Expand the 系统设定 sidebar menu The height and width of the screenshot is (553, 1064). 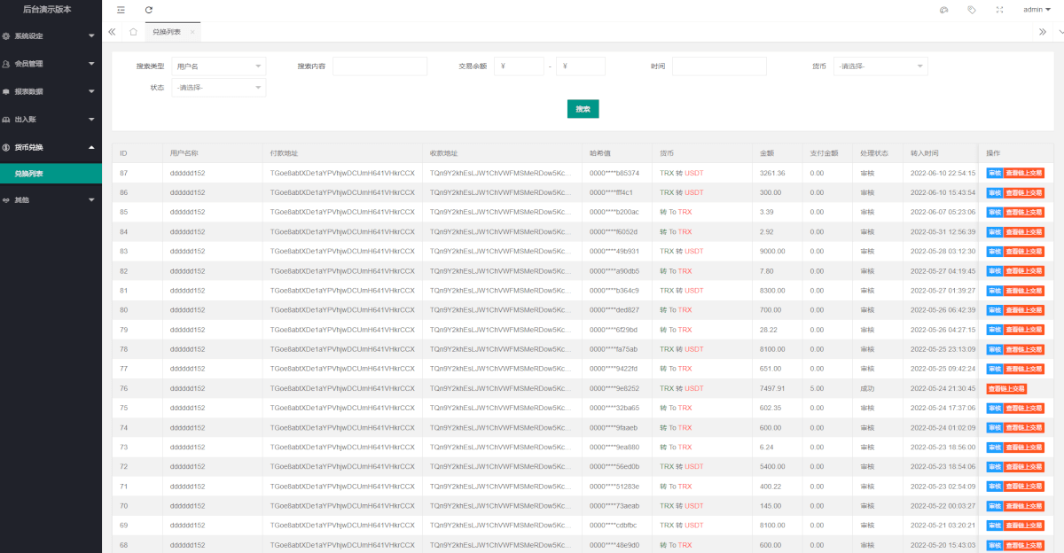(x=50, y=36)
